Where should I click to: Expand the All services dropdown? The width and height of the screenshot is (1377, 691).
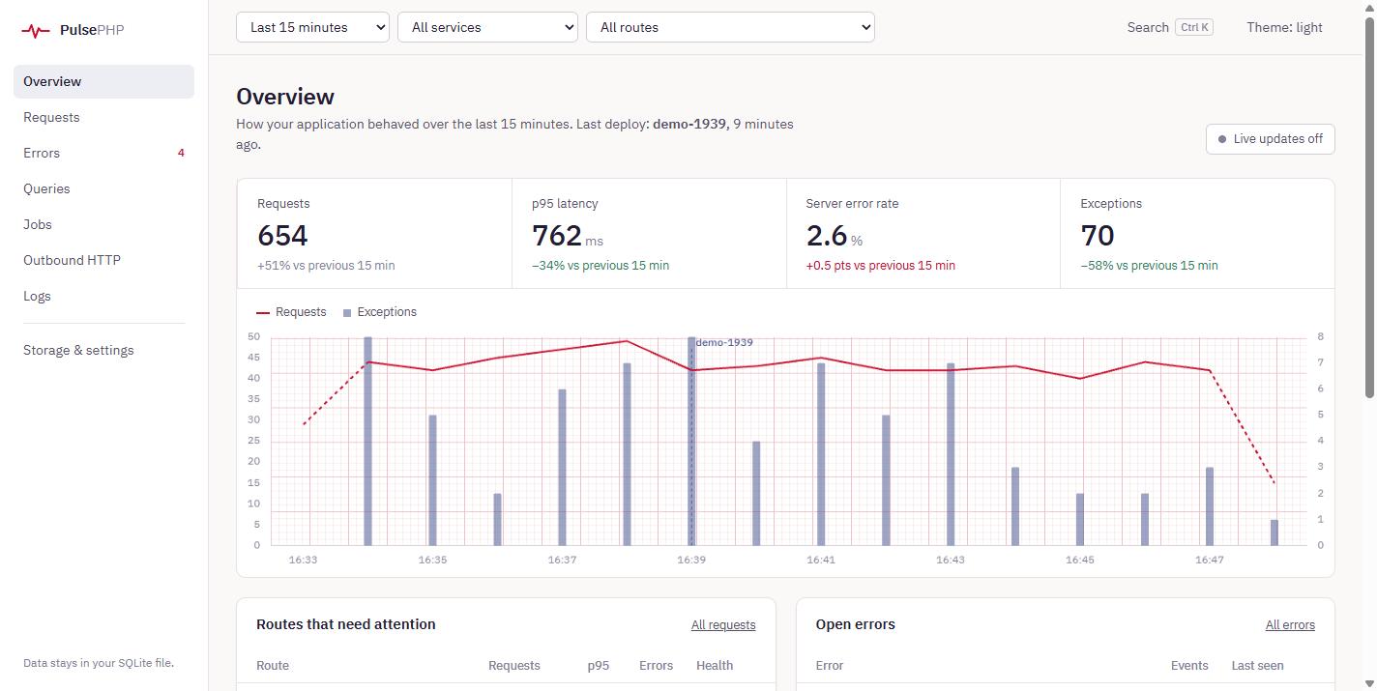(x=487, y=27)
